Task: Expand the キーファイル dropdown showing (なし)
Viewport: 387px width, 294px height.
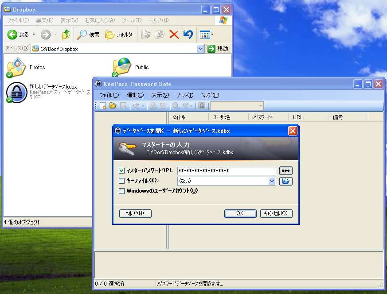Action: point(272,181)
